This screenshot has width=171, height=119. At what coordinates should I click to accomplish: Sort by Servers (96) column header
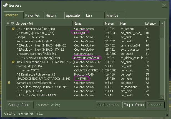44,24
